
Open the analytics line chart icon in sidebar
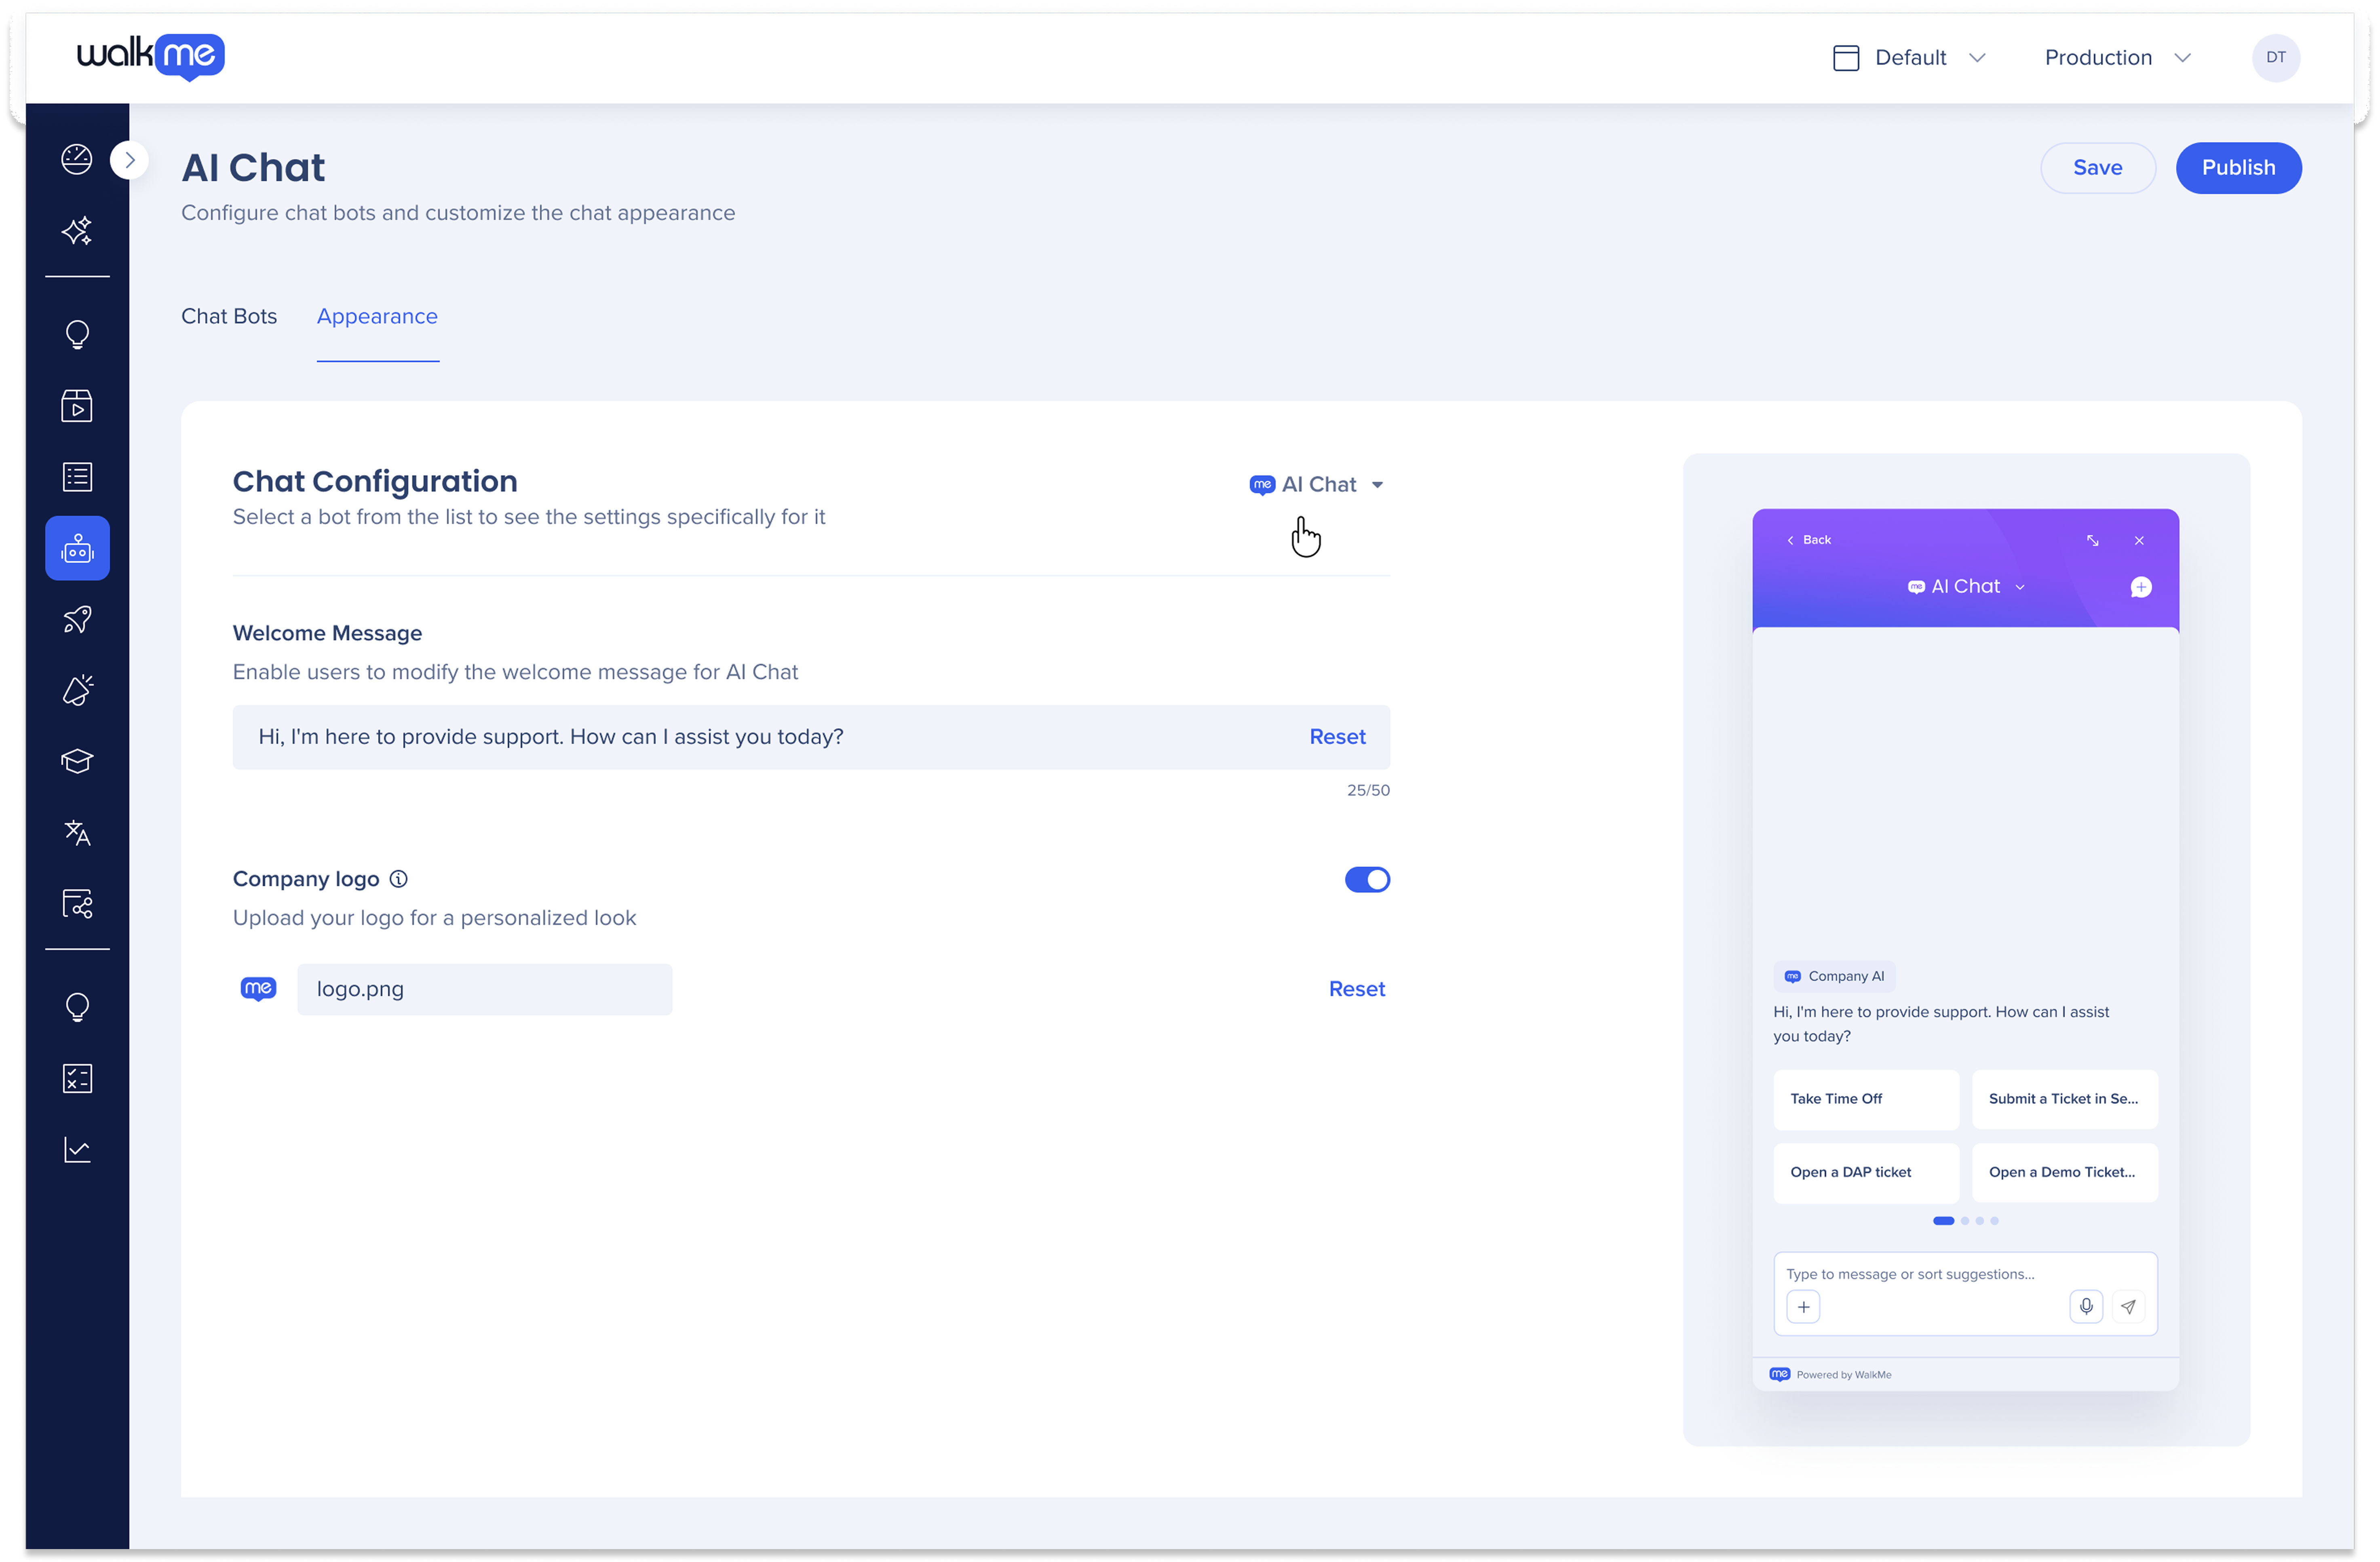pos(77,1150)
